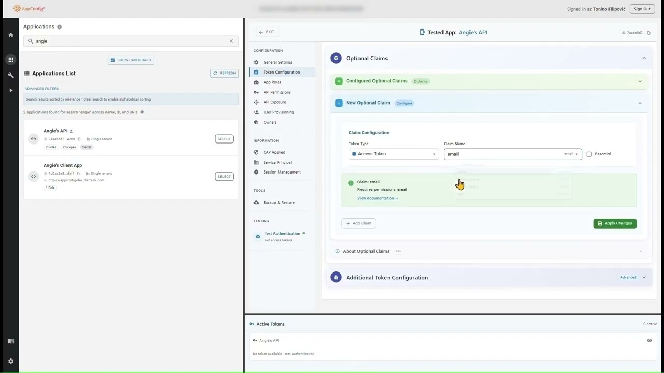
Task: Select Token Configuration menu item
Action: pos(282,72)
